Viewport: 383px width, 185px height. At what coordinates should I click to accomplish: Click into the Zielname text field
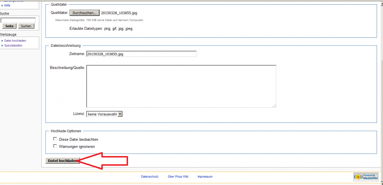coord(141,54)
